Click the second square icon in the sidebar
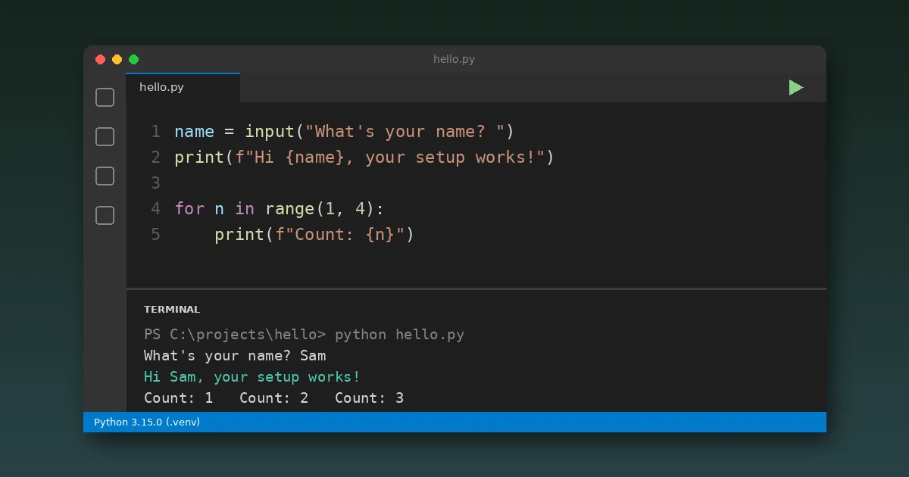 point(105,137)
